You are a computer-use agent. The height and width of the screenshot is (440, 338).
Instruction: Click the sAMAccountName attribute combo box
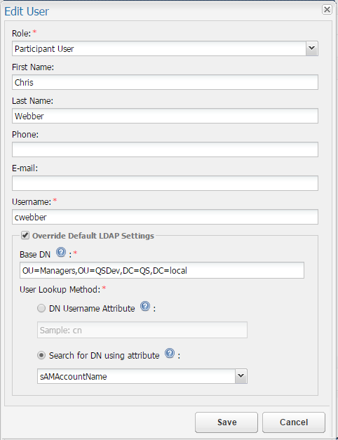click(142, 376)
